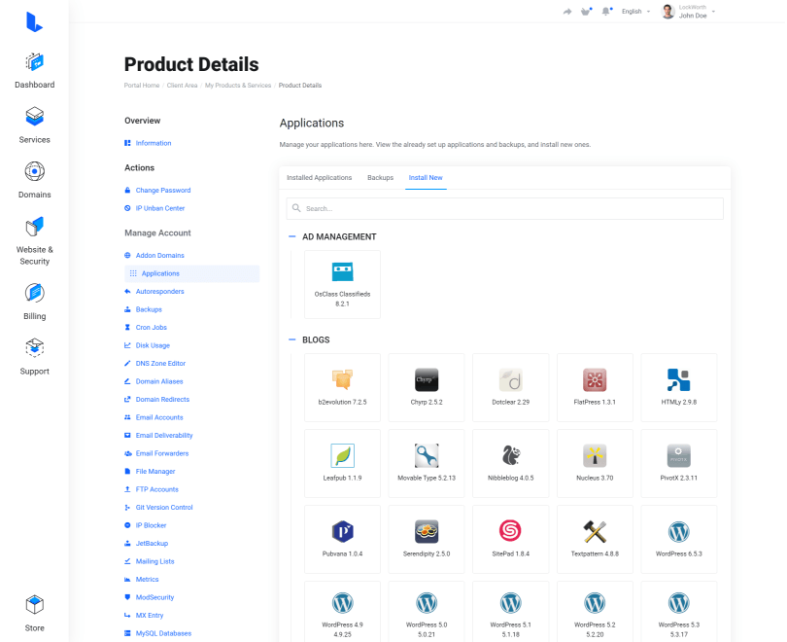
Task: Select HTMLy 2.9.8 app
Action: point(679,387)
